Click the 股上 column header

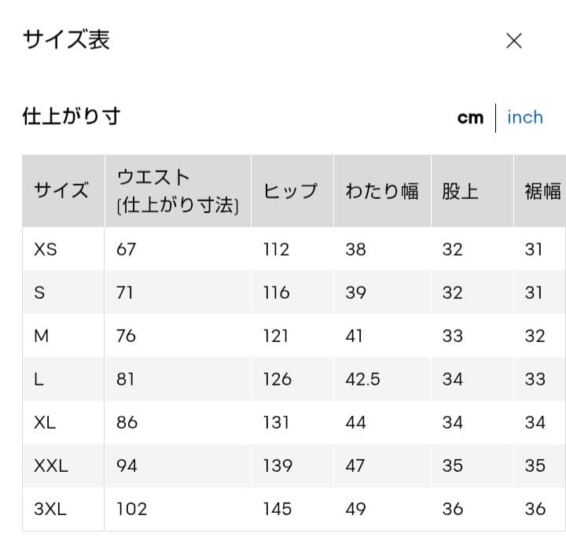click(x=472, y=191)
